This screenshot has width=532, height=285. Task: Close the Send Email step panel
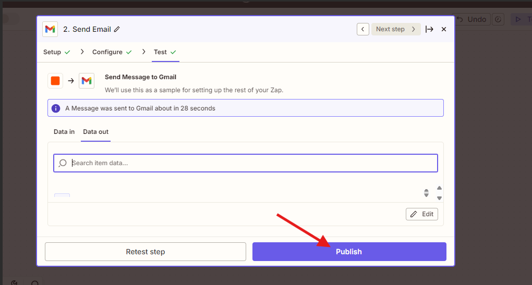pos(443,29)
